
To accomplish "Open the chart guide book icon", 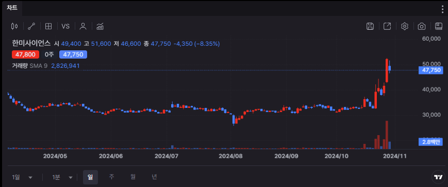I will (439, 26).
